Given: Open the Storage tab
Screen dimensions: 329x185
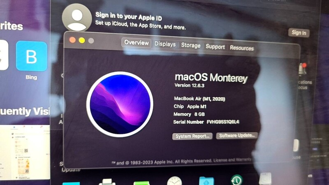Looking at the screenshot, I should point(190,46).
